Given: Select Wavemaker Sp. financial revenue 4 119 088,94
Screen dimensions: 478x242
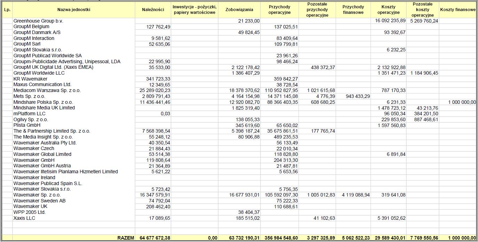Looking at the screenshot, I should (x=356, y=195).
